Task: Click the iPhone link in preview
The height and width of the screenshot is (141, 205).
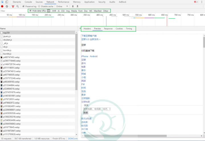Action: (x=85, y=56)
